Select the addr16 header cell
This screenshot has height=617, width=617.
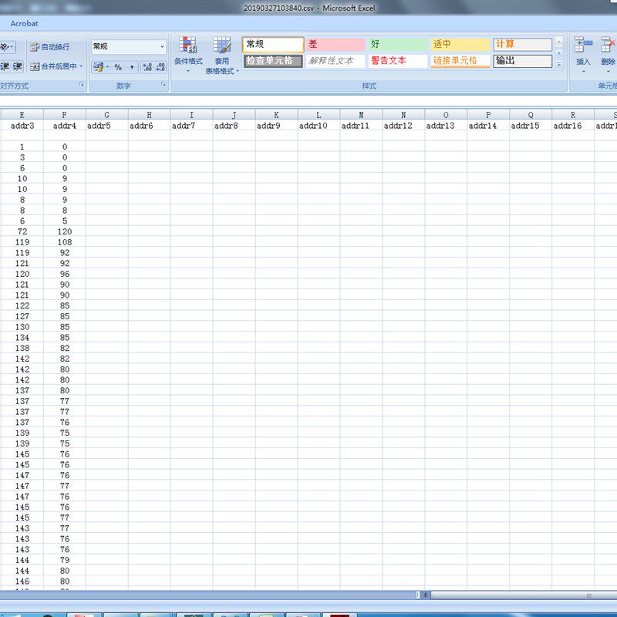coord(573,126)
